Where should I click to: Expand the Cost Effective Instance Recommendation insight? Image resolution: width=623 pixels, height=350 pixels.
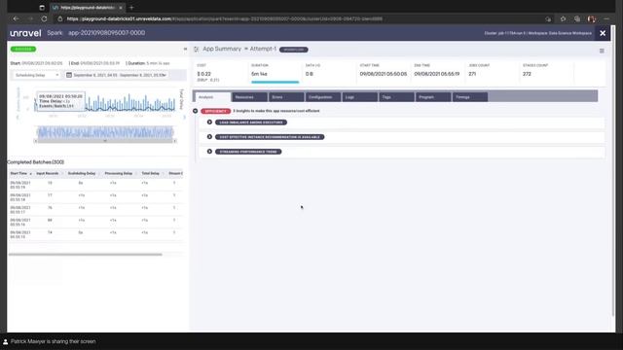click(x=210, y=137)
